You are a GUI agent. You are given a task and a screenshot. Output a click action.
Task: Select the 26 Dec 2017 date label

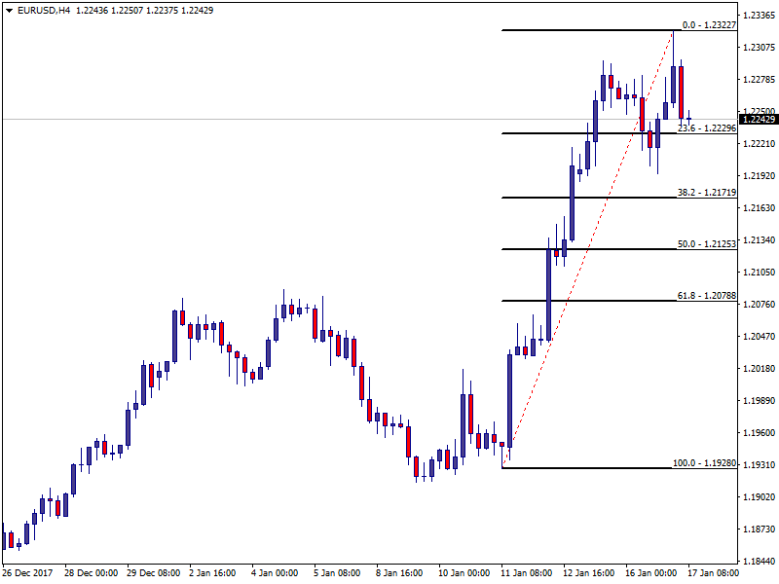29,573
